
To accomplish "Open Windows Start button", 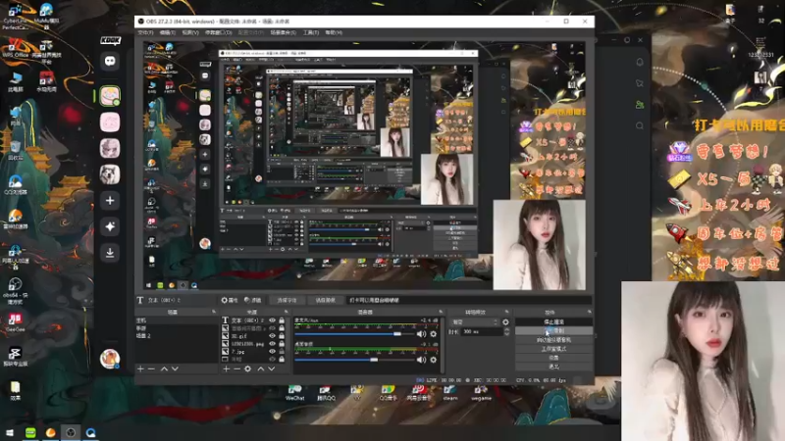I will pos(10,432).
